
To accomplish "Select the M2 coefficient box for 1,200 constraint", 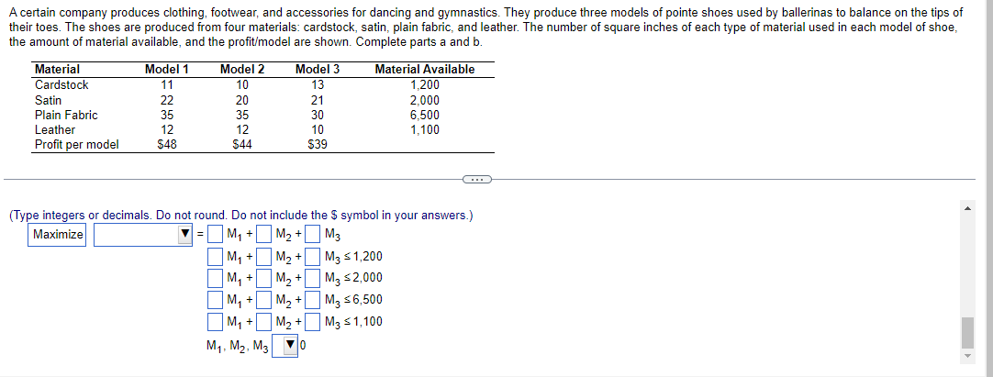I will (264, 256).
